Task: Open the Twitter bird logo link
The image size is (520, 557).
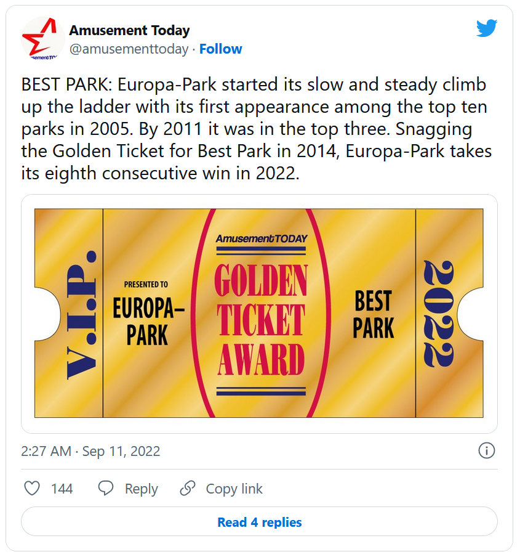Action: pos(486,28)
